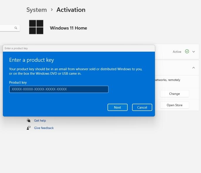Click the Windows 11 Home edition text

[68, 28]
